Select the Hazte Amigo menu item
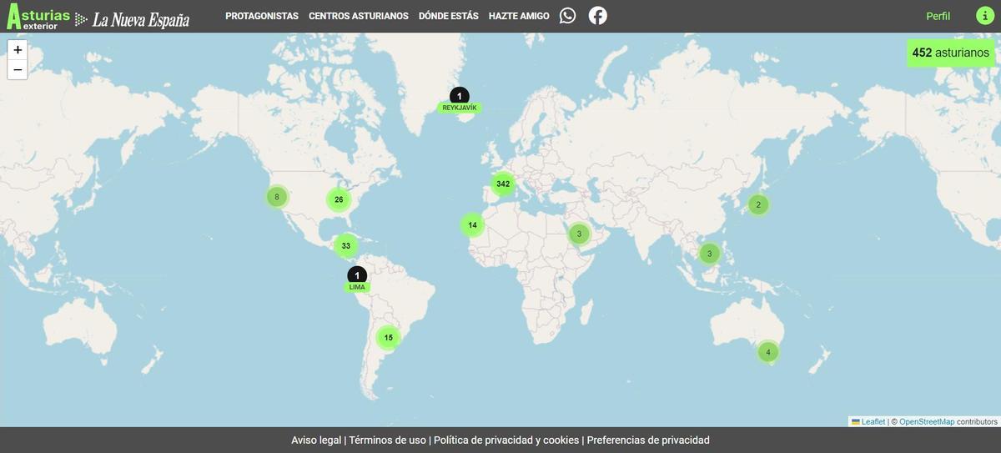Viewport: 1001px width, 453px height. coord(519,16)
